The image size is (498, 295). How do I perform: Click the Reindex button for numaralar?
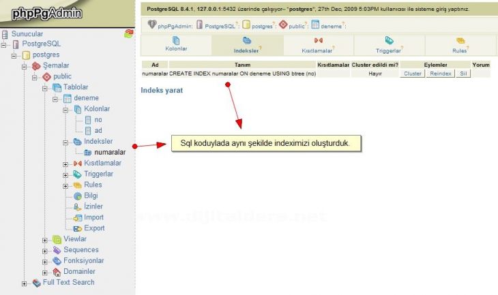tap(441, 74)
